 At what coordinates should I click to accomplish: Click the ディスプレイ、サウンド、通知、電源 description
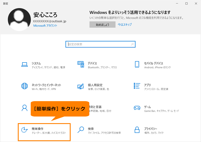48,67
